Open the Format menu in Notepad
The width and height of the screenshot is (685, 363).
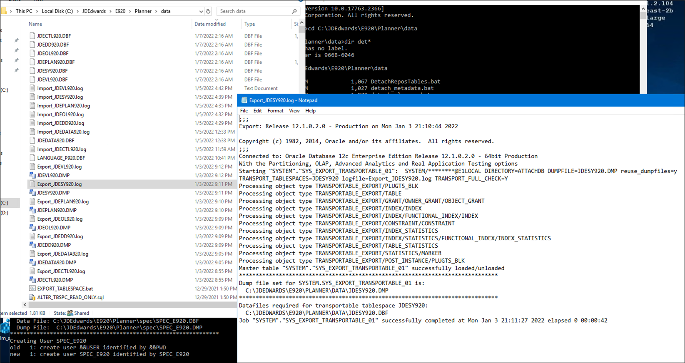point(275,111)
